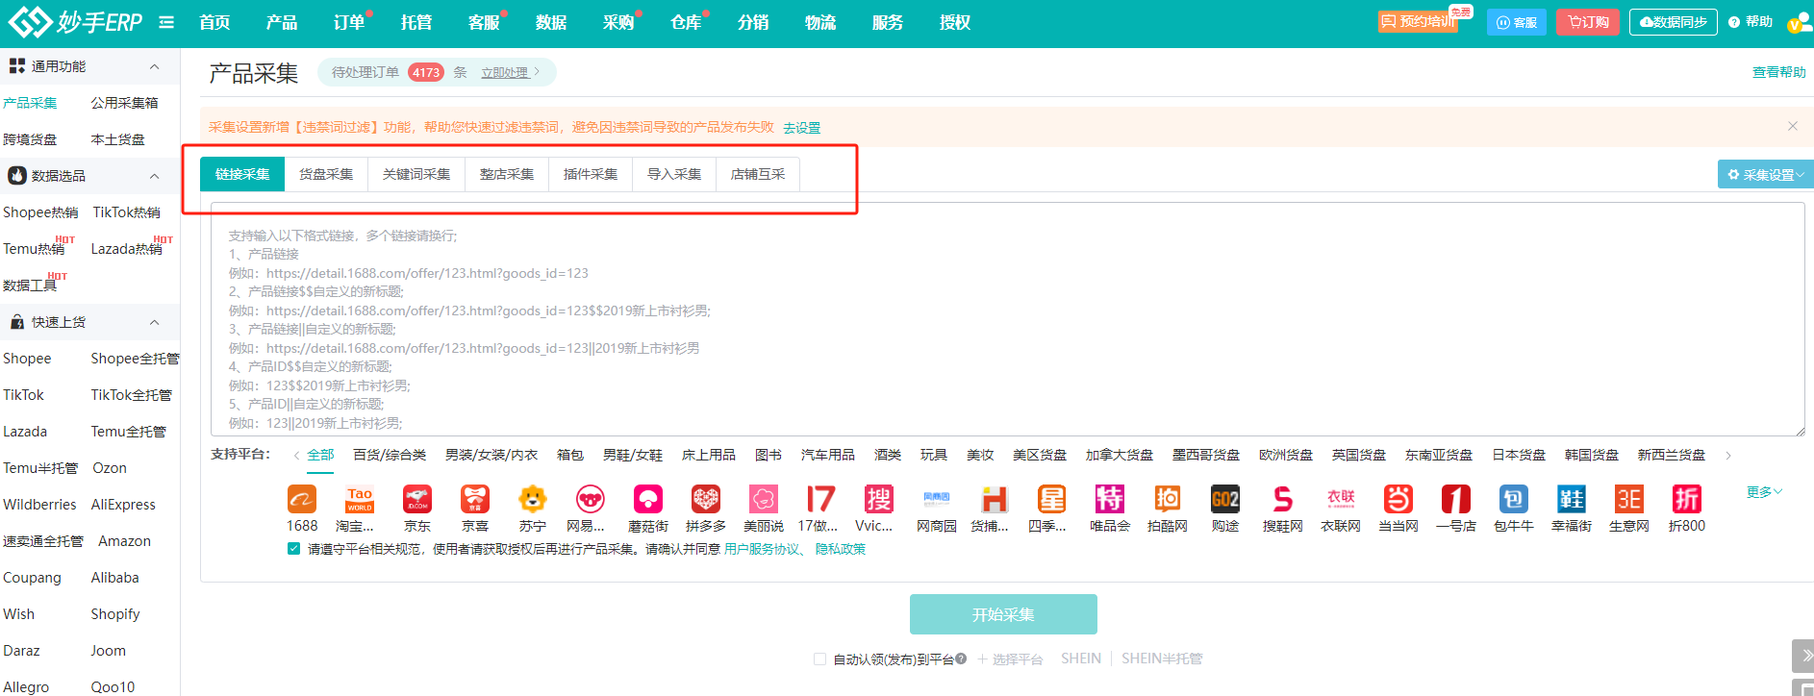Click the Dangdang (当当网) icon

tap(1398, 499)
